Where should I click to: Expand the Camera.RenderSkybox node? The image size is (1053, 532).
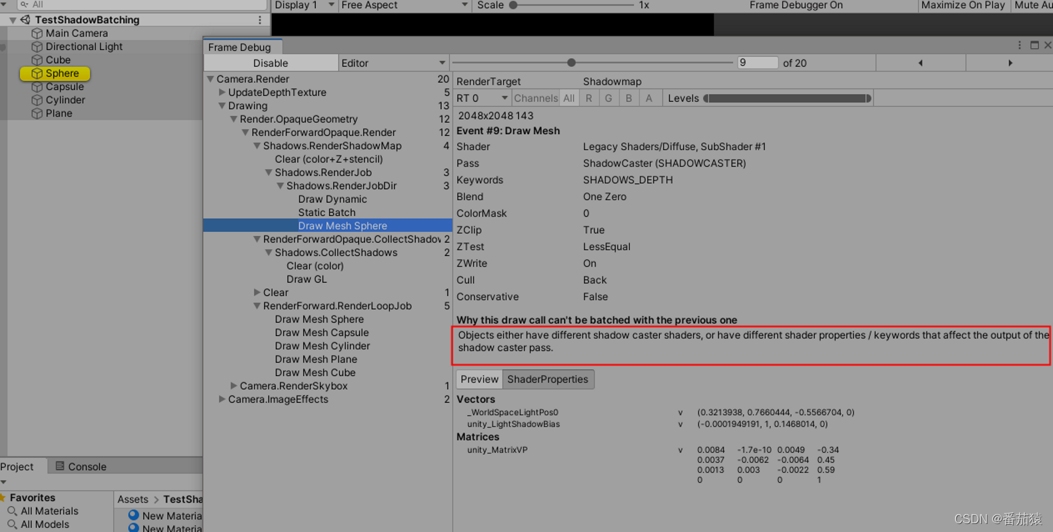point(233,385)
